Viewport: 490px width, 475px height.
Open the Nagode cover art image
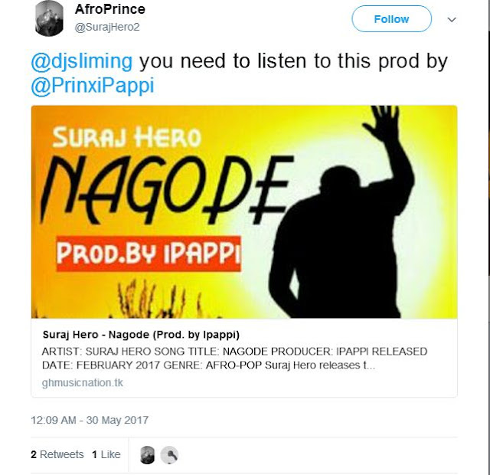click(x=244, y=212)
